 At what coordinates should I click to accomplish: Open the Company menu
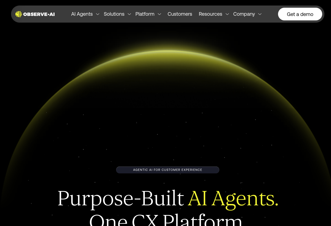click(244, 14)
